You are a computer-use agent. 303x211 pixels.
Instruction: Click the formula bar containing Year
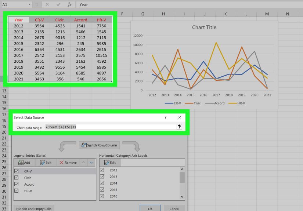pos(190,5)
